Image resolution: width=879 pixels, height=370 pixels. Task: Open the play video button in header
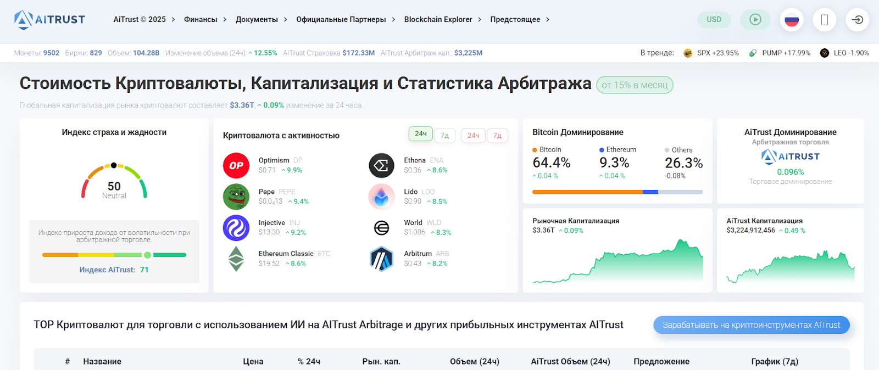pyautogui.click(x=755, y=20)
